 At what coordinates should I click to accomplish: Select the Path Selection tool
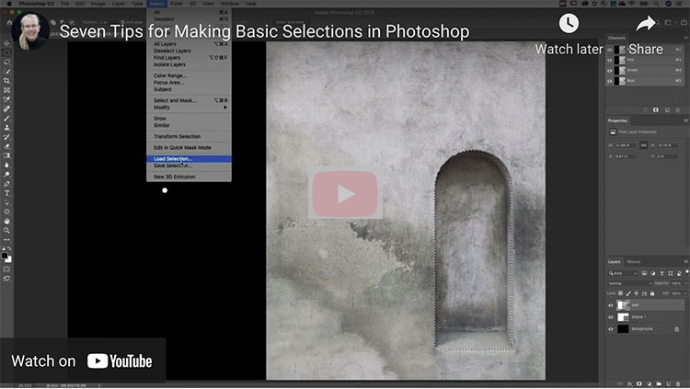click(x=6, y=202)
